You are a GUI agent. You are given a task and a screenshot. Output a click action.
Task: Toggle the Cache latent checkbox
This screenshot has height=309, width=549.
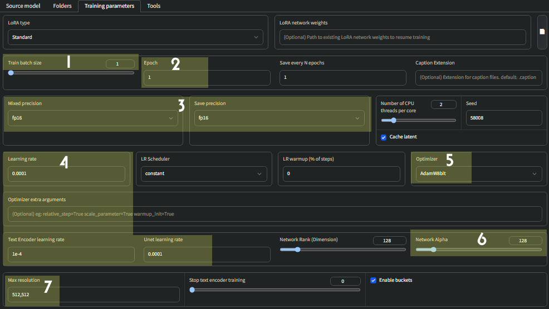pyautogui.click(x=384, y=137)
